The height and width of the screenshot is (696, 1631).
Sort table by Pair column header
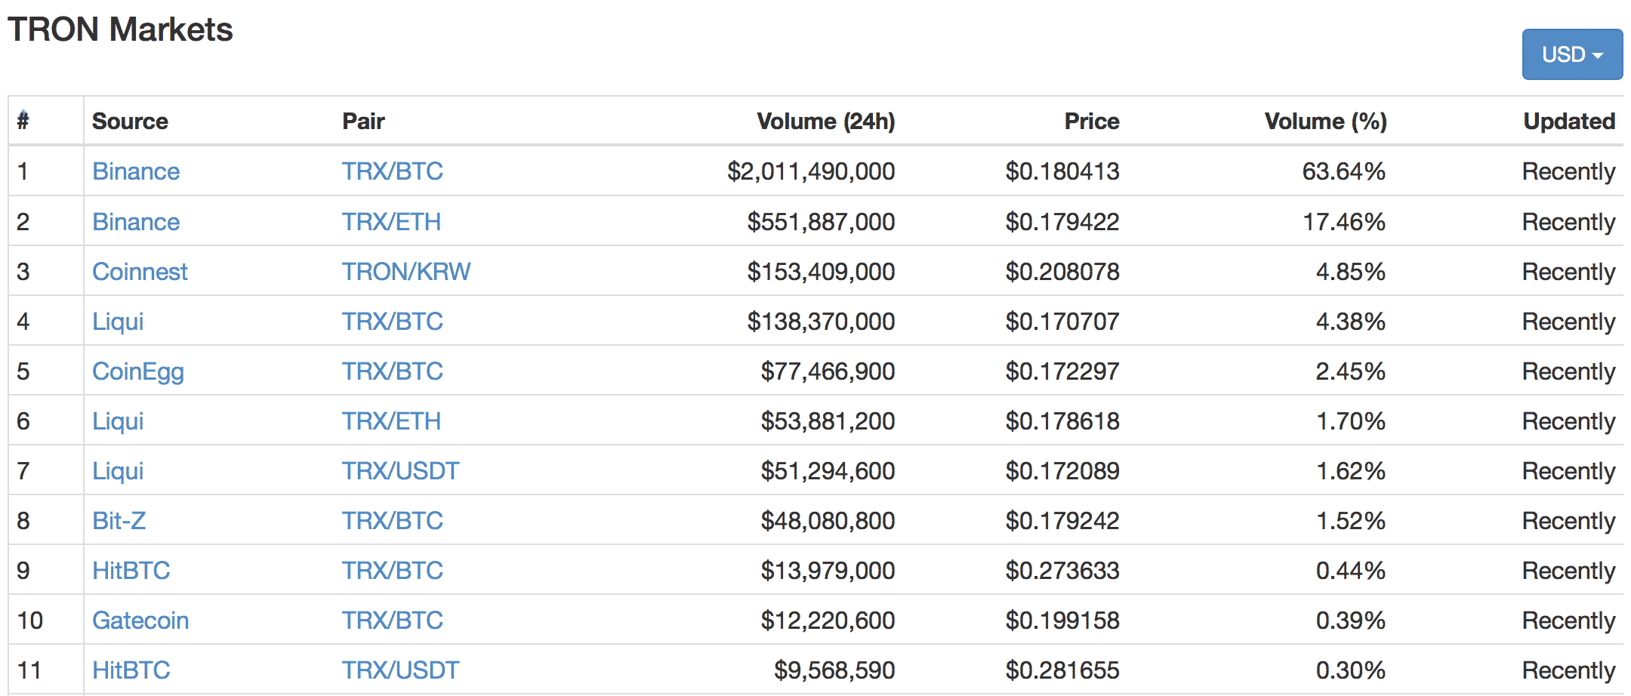pos(363,121)
